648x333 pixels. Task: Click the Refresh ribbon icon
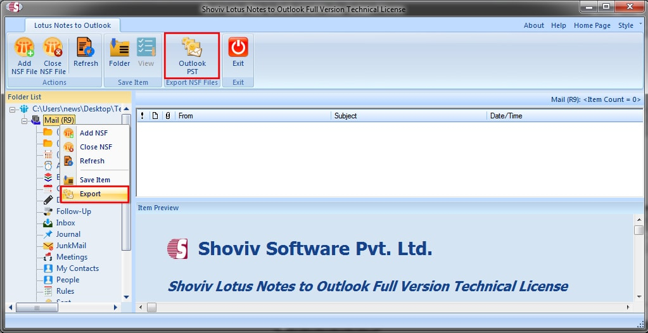pyautogui.click(x=86, y=47)
